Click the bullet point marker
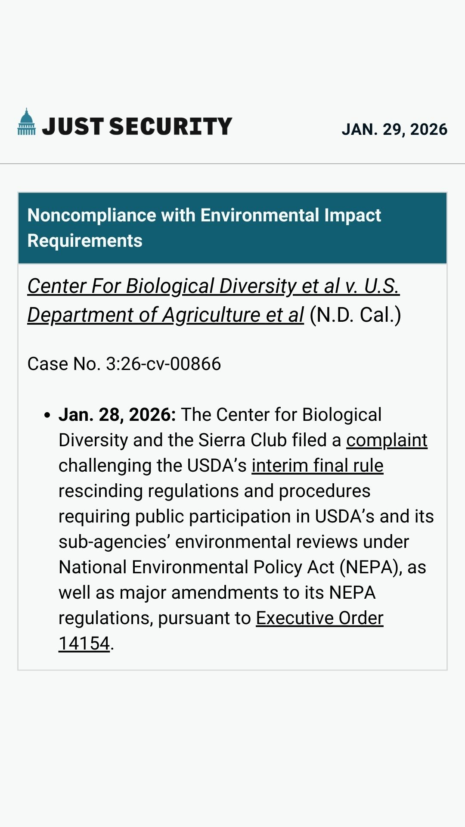Viewport: 465px width, 827px height. [47, 415]
